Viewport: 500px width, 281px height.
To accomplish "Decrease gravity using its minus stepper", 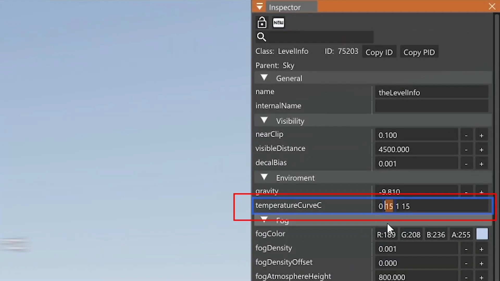I will 466,192.
